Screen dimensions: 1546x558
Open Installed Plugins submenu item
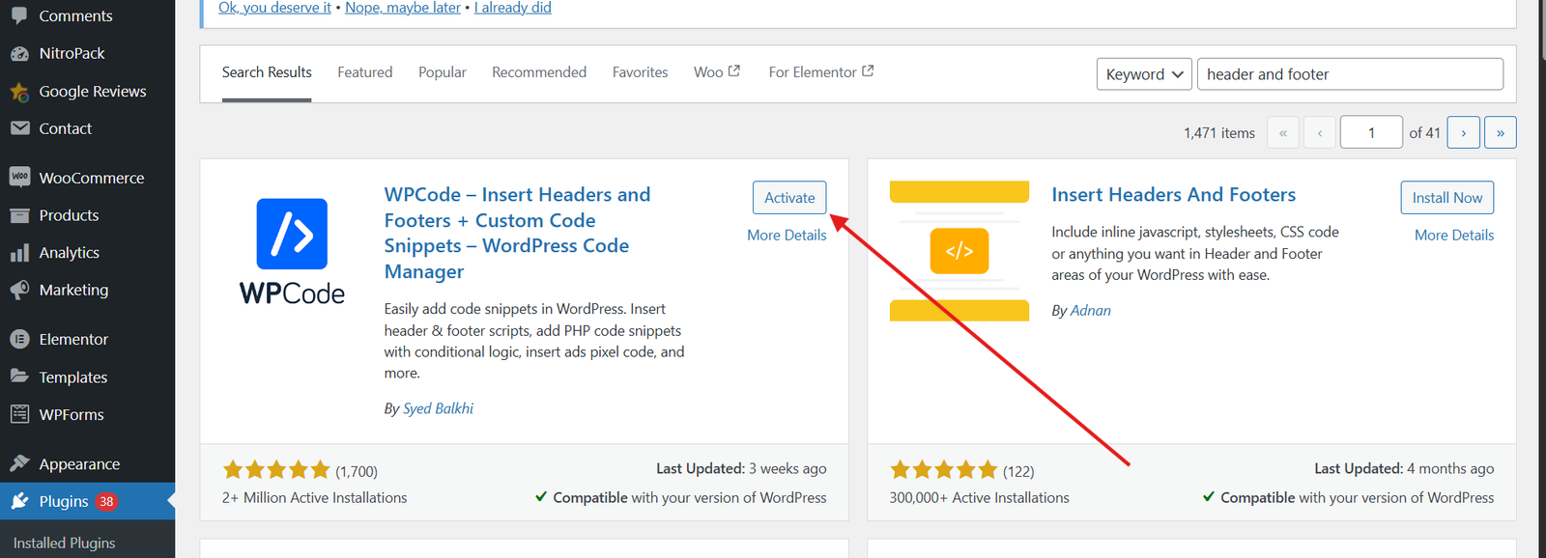(x=65, y=543)
